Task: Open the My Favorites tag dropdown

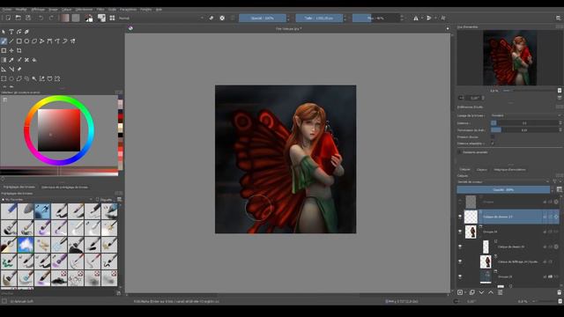Action: coord(47,200)
